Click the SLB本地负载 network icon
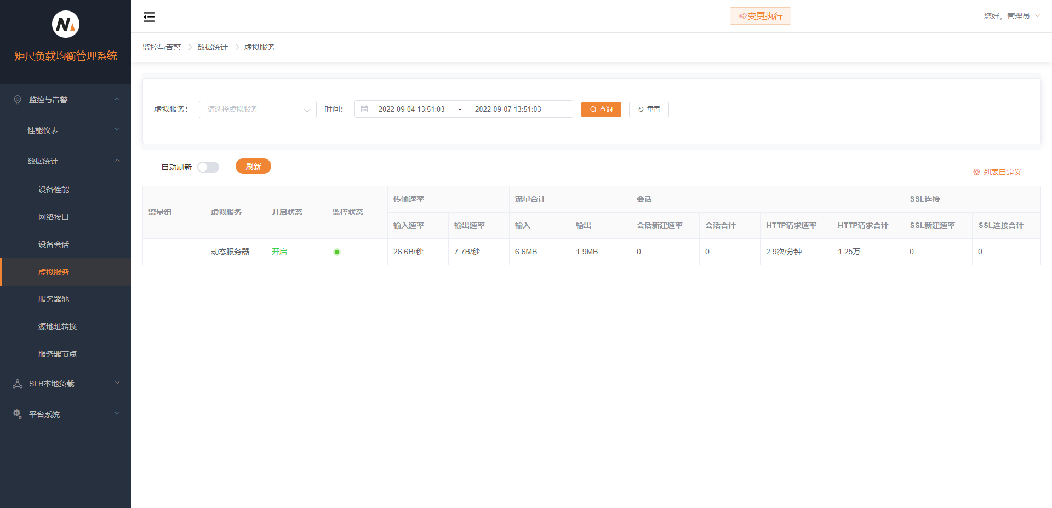The height and width of the screenshot is (508, 1052). [18, 384]
